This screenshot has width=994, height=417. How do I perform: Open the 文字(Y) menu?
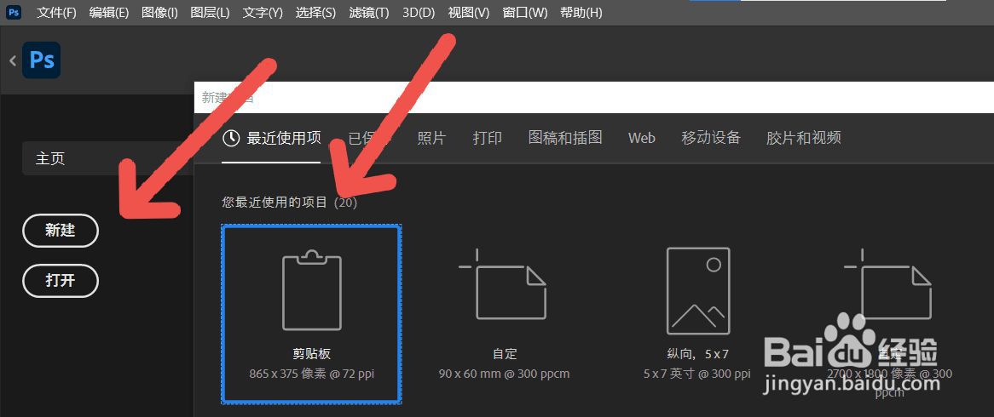(x=263, y=13)
